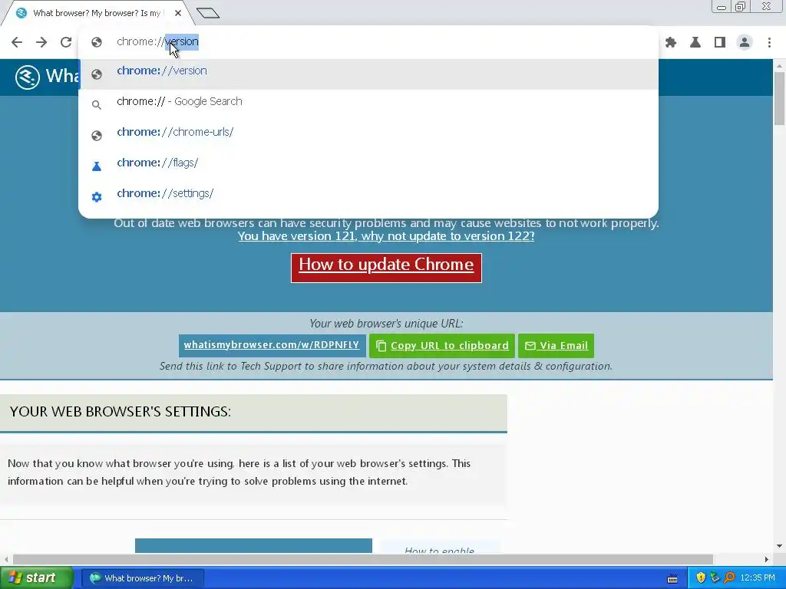786x589 pixels.
Task: Click the YOUR WEB BROWSER'S SETTINGS heading
Action: (121, 412)
